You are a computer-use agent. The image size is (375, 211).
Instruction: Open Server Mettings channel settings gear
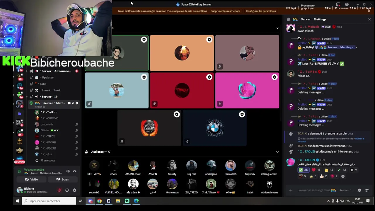coord(77,103)
